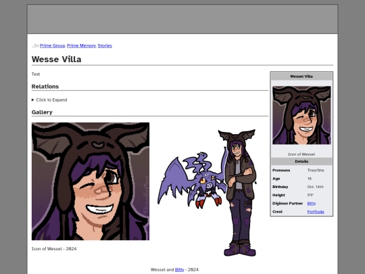365x274 pixels.
Task: Click the purple bat Digimon Bitty figure
Action: (x=192, y=180)
